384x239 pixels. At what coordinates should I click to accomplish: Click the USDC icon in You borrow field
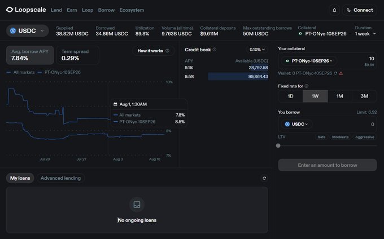tap(287, 124)
